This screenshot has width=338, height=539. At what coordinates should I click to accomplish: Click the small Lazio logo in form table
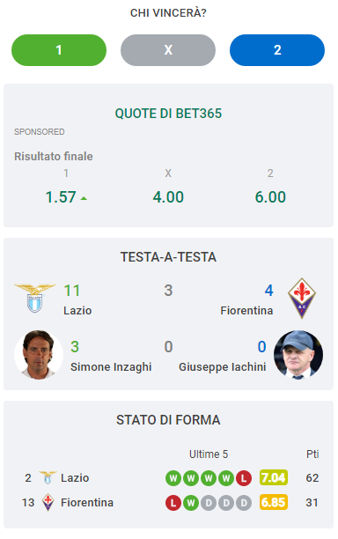[x=48, y=478]
